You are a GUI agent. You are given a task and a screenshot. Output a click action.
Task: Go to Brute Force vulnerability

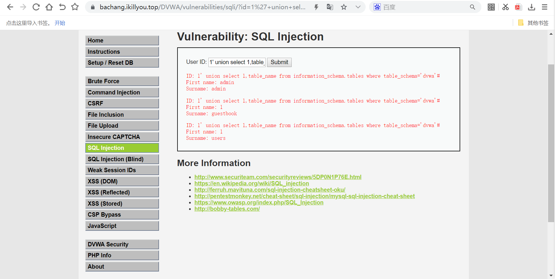tap(122, 81)
